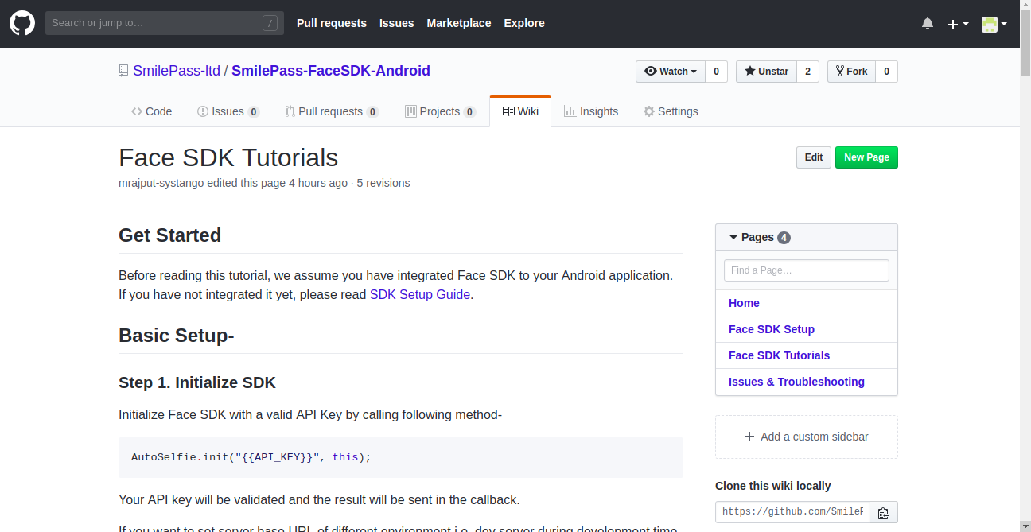Screen dimensions: 1031x532
Task: Click the AutoSelfie.init code line
Action: tap(251, 457)
